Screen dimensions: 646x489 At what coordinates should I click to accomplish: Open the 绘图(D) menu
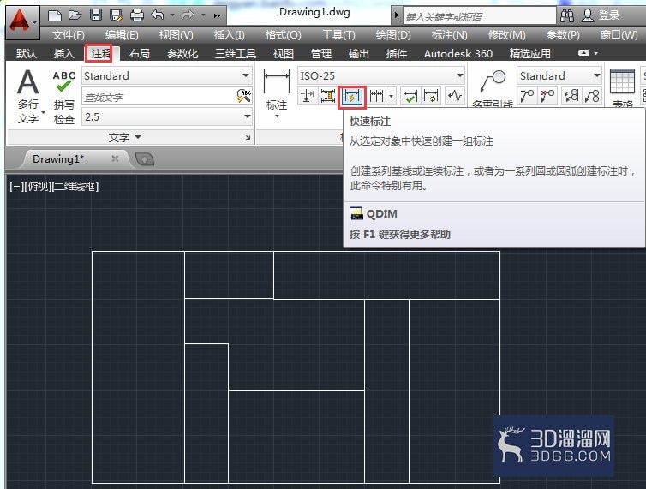(393, 35)
